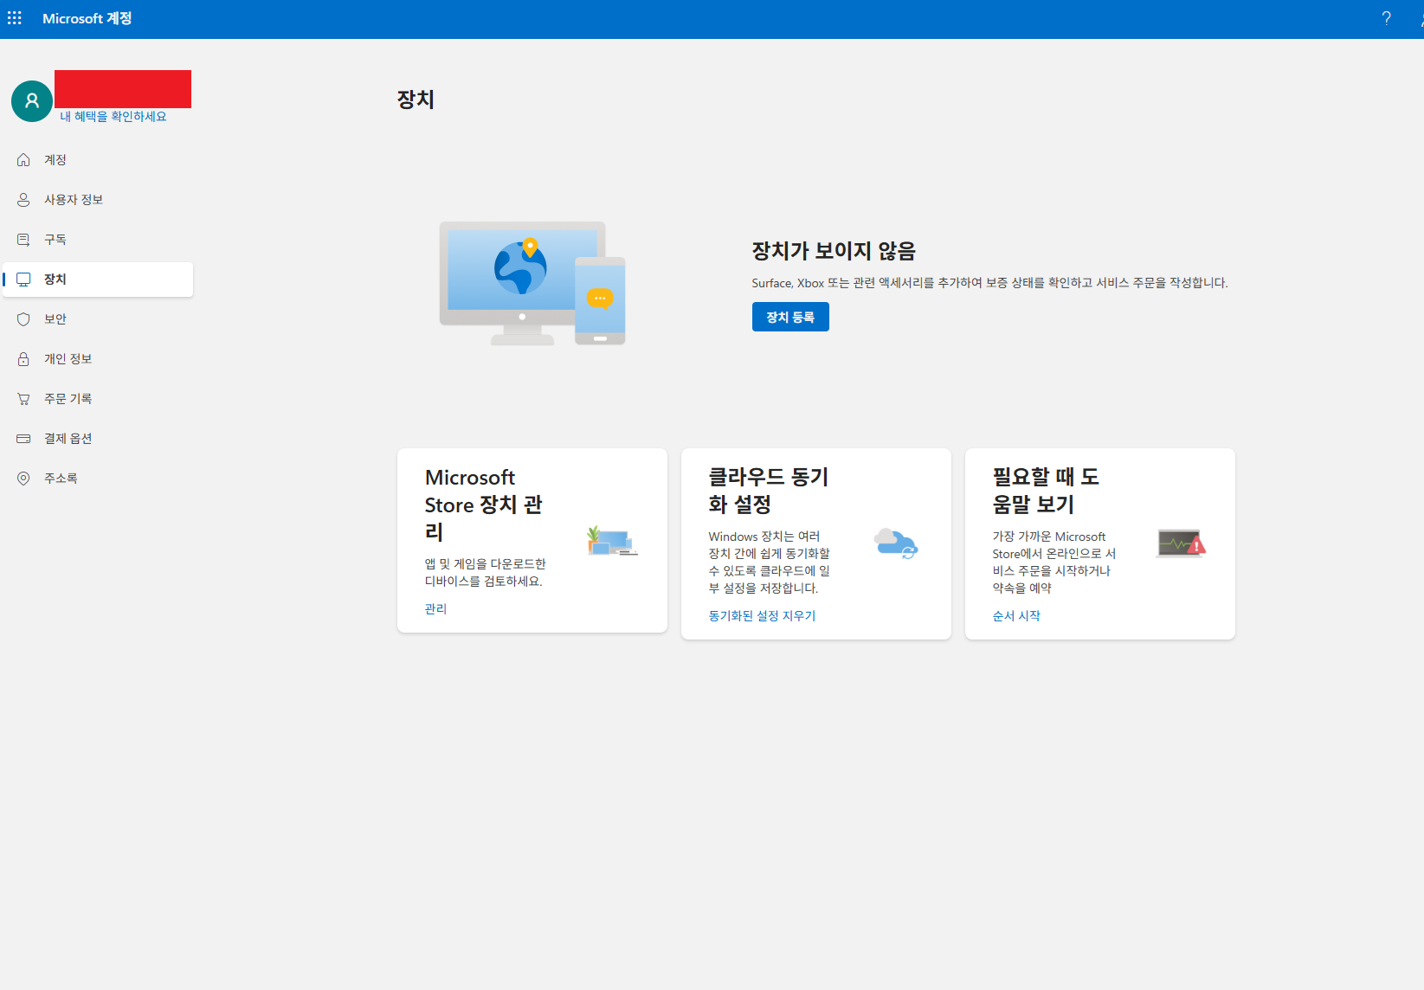Viewport: 1424px width, 990px height.
Task: Click the Microsoft 계정 header title
Action: (87, 18)
